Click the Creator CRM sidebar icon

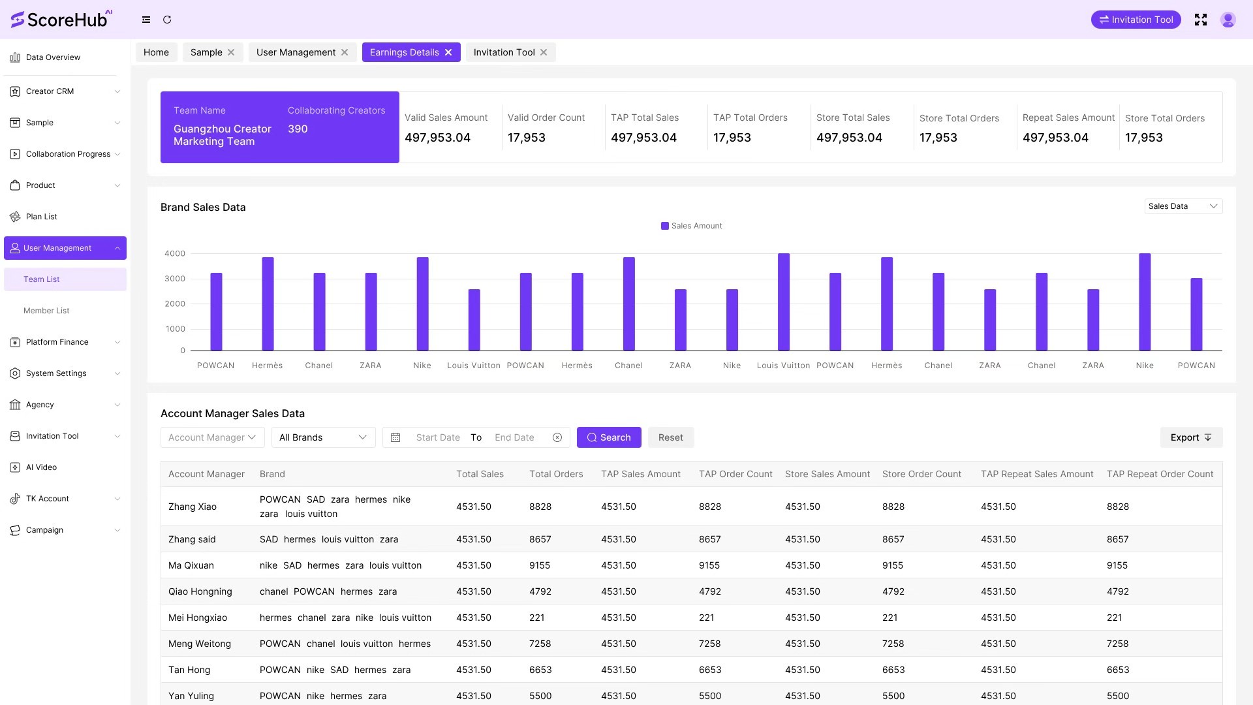point(15,91)
